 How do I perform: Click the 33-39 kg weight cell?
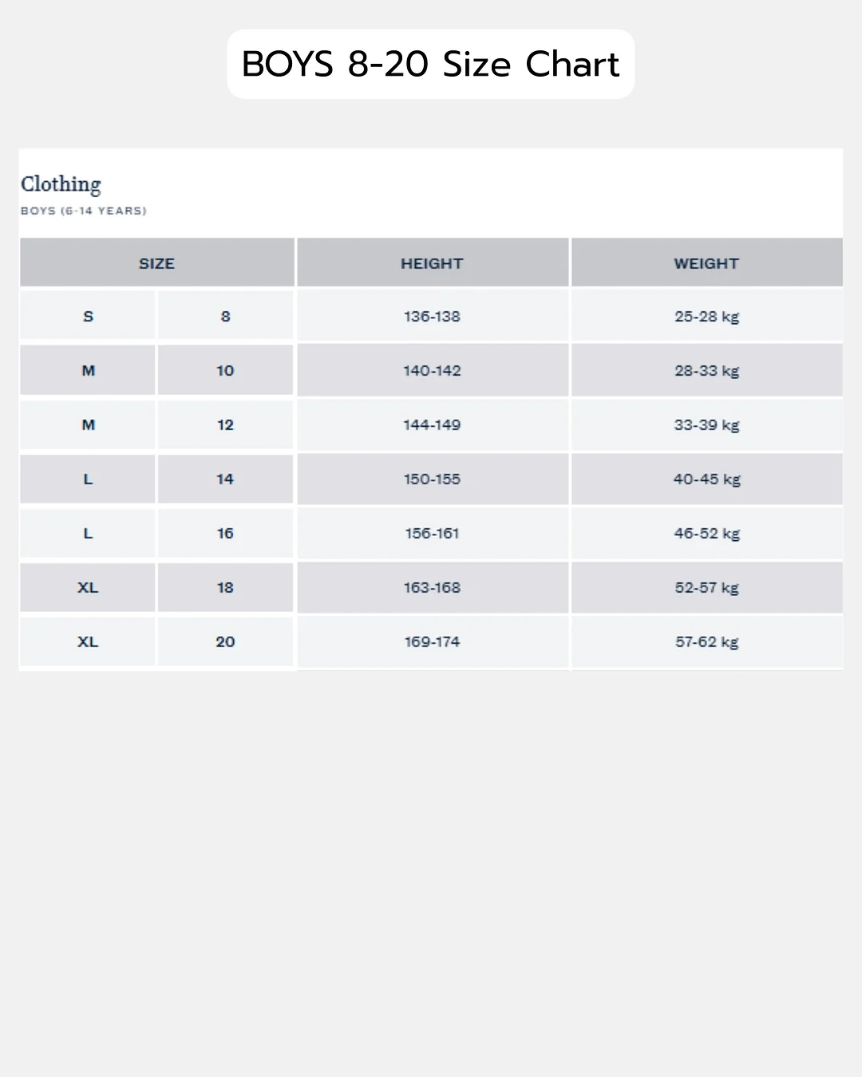click(x=707, y=424)
